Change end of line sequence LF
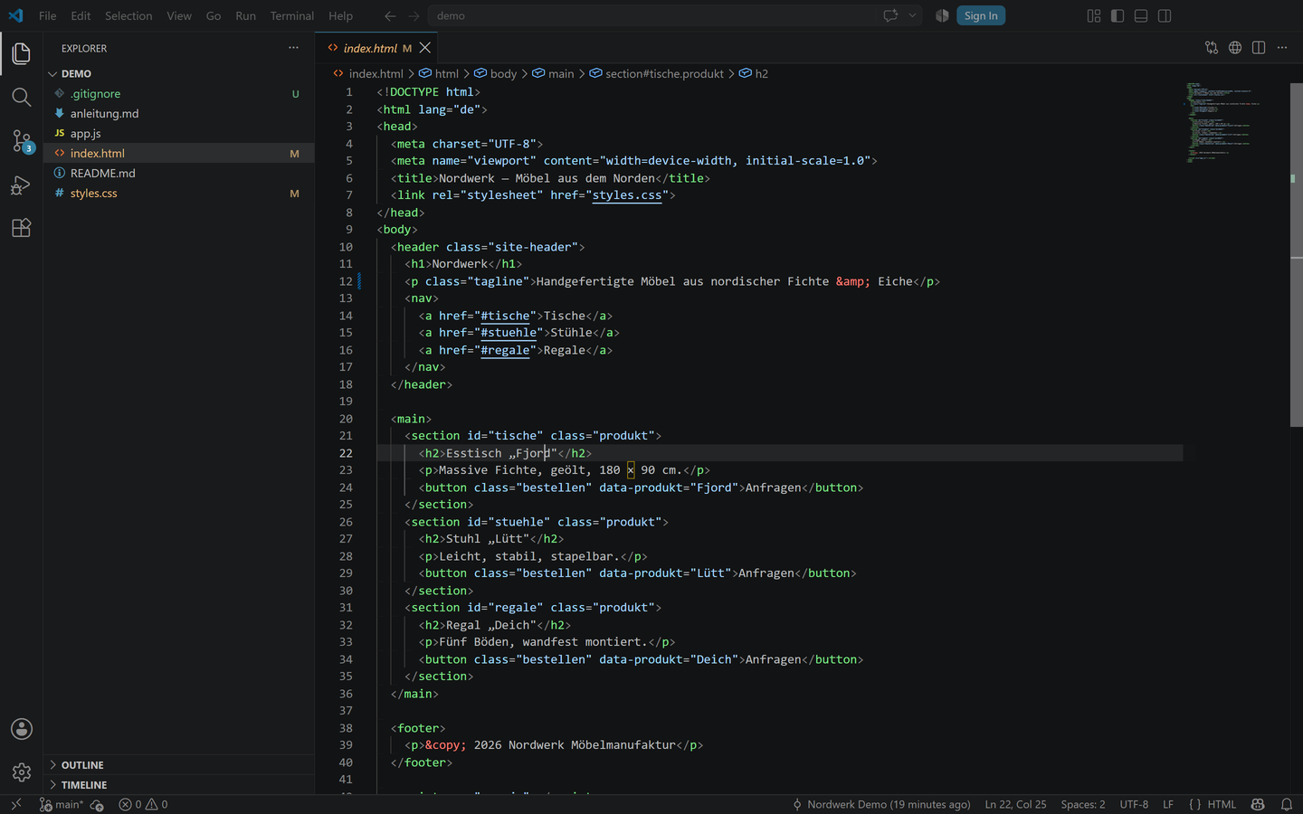This screenshot has height=814, width=1303. [1168, 804]
